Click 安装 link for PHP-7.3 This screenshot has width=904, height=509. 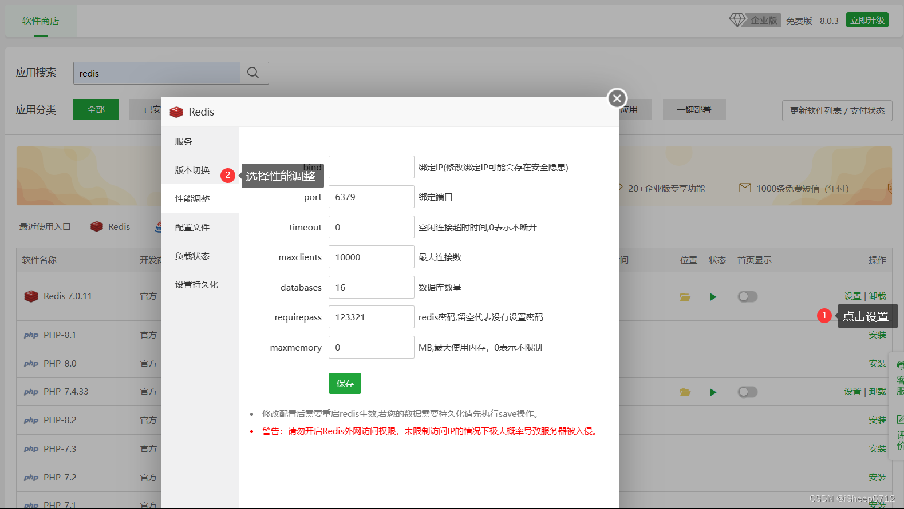click(877, 449)
